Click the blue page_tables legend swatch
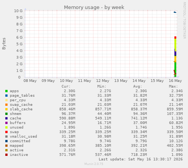This screenshot has height=168, width=188. click(x=6, y=96)
